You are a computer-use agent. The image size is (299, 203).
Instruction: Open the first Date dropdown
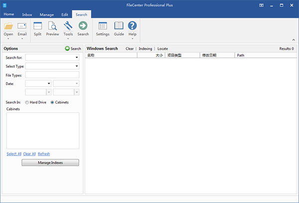(38, 83)
